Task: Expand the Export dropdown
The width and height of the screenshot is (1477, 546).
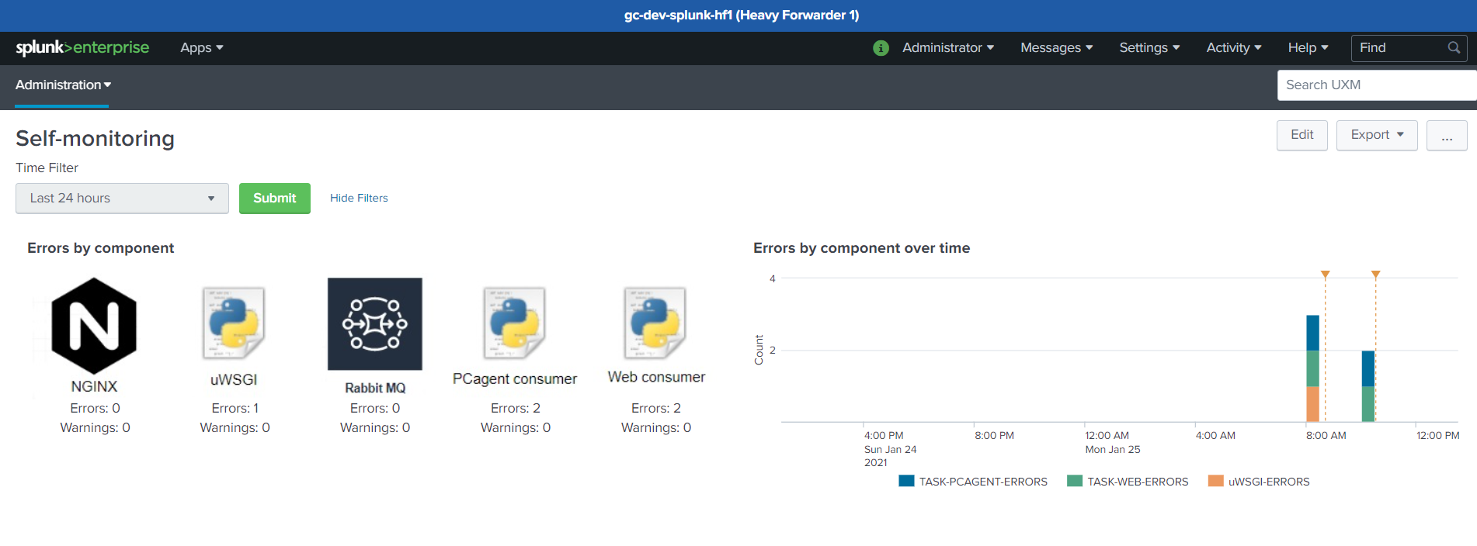Action: tap(1376, 135)
